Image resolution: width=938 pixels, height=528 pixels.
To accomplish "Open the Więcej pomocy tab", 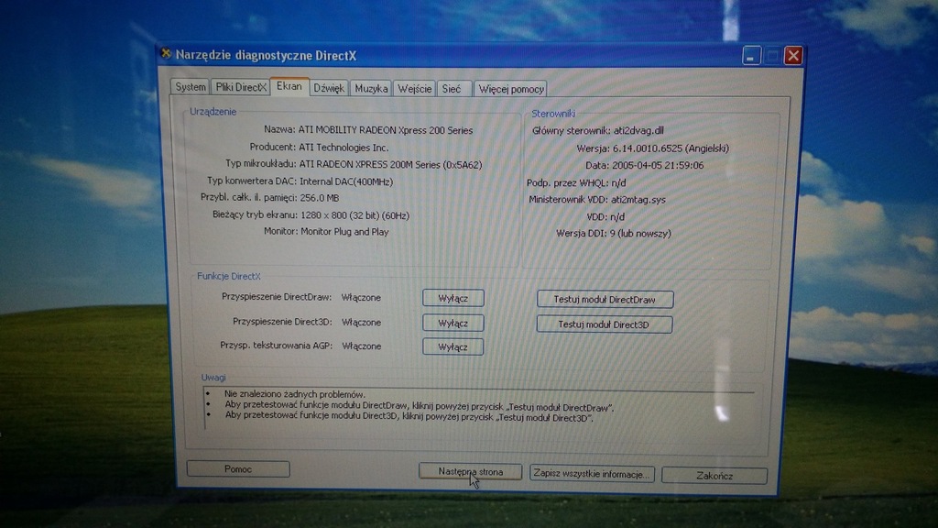I will click(511, 89).
